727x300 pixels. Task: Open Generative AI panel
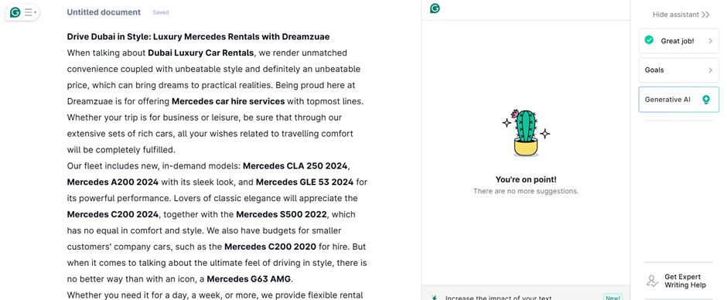pos(679,99)
